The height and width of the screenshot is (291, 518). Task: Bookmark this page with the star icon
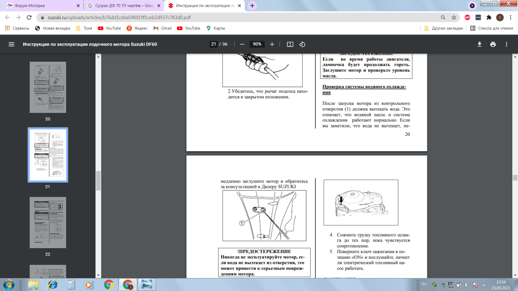coord(454,17)
